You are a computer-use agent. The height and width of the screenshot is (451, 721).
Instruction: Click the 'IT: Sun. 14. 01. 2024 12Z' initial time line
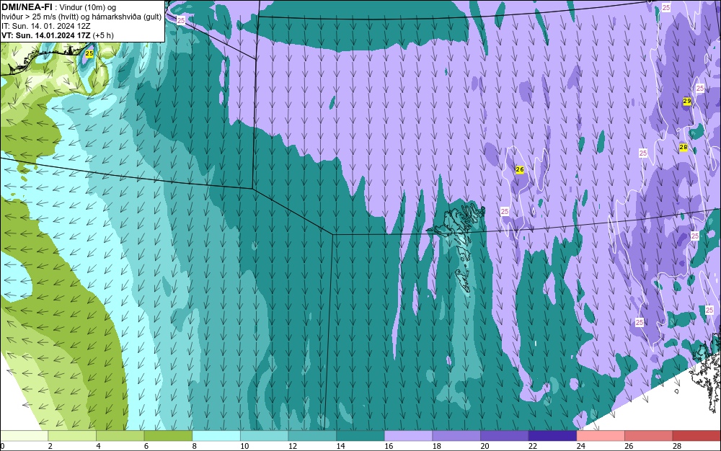point(45,26)
